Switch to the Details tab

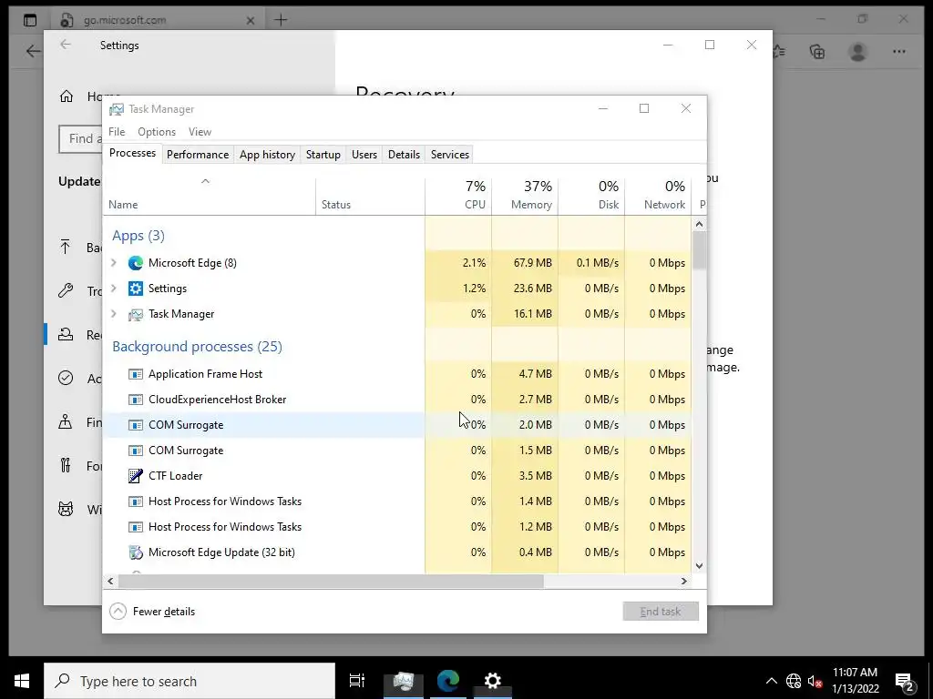click(x=404, y=155)
